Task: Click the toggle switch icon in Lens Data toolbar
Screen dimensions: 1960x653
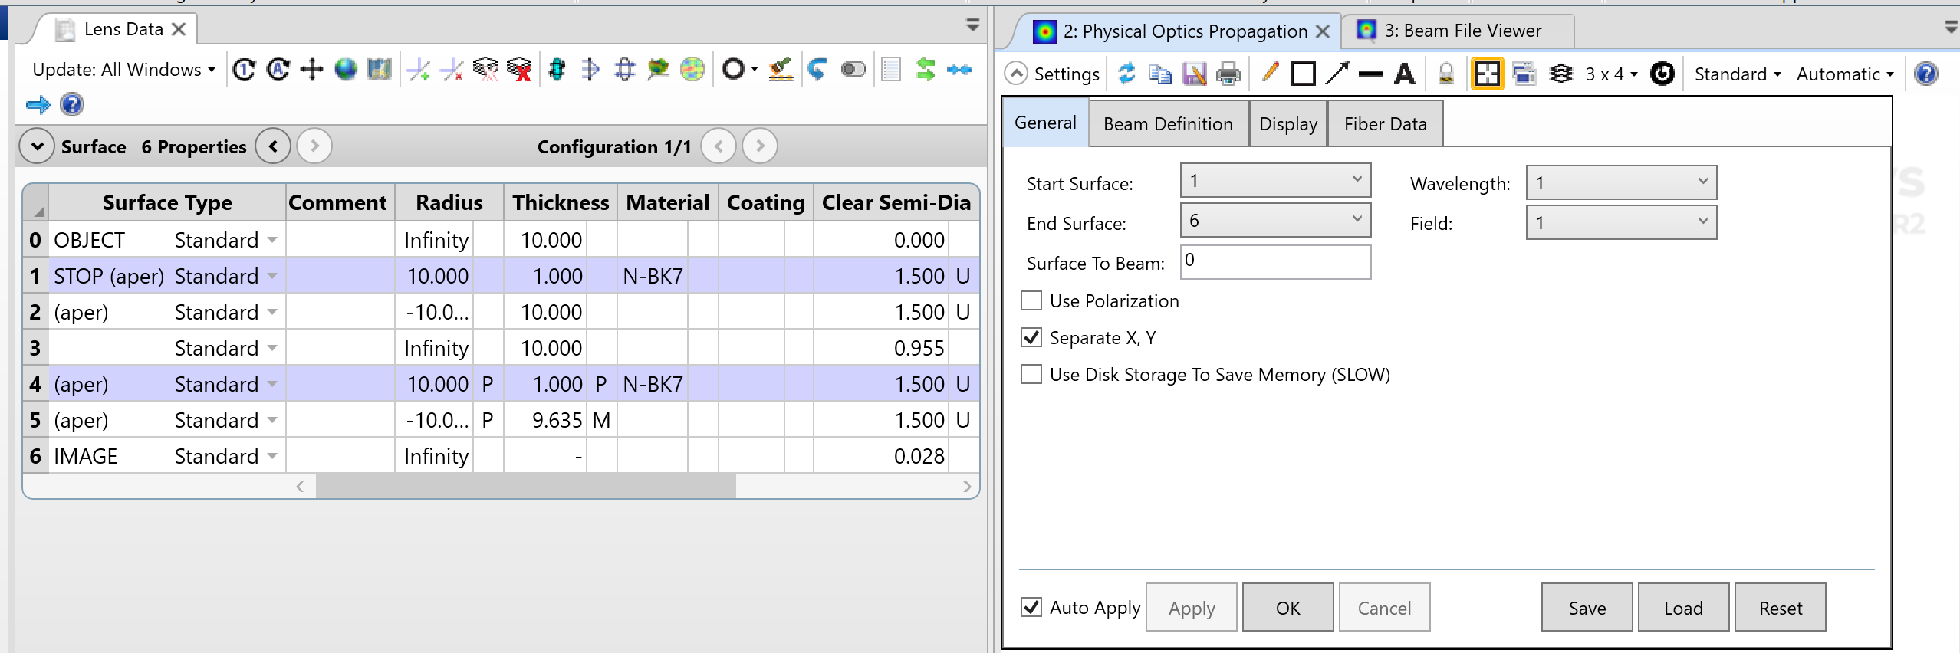Action: pos(853,70)
